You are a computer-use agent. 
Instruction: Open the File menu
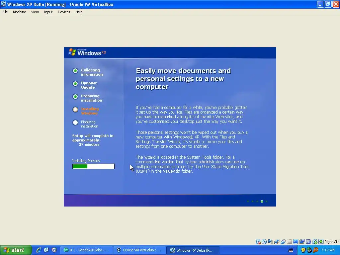[5, 12]
